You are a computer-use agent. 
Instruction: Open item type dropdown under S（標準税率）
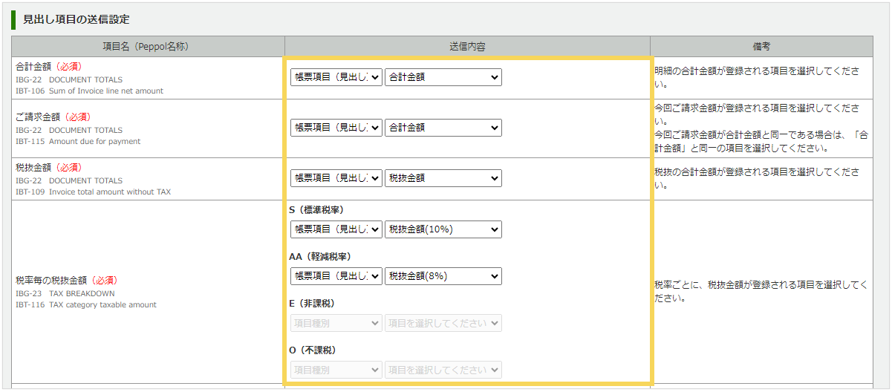click(x=336, y=229)
